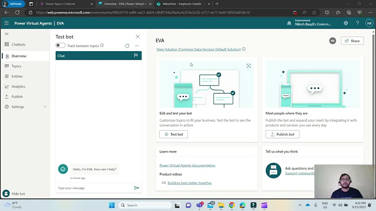Screen dimensions: 376x211
Task: Open the settings gear in the header
Action: [x=346, y=23]
